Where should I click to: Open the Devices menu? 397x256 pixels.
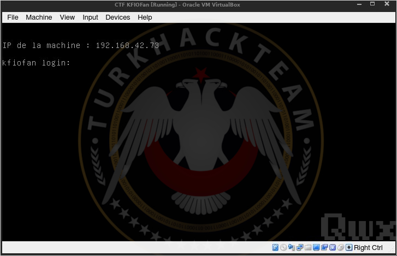coord(118,17)
